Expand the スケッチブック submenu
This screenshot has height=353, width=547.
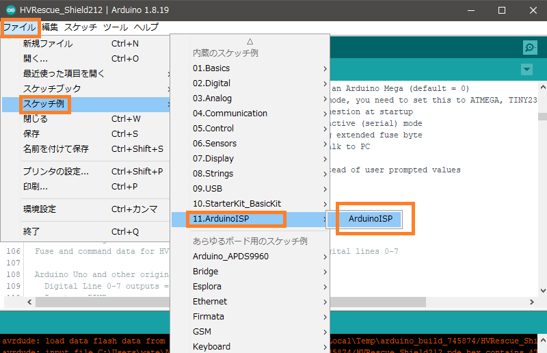coord(86,89)
